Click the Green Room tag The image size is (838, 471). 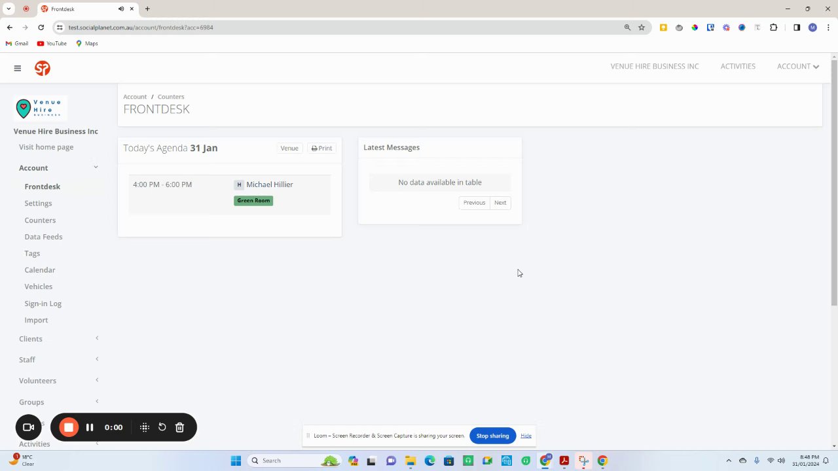253,201
